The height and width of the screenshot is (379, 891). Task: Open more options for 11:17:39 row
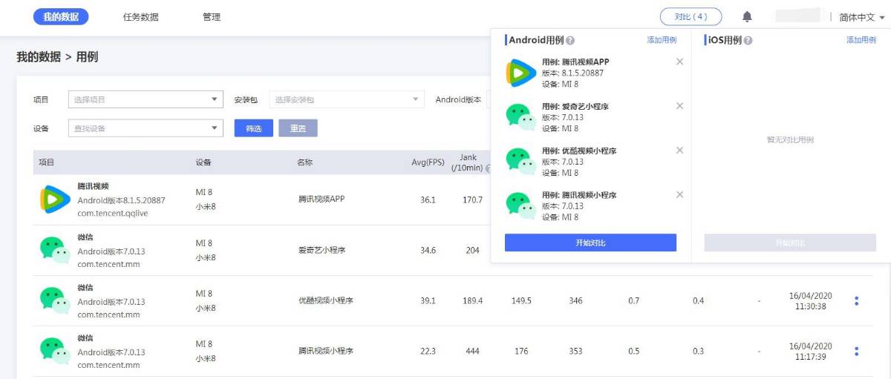click(856, 352)
